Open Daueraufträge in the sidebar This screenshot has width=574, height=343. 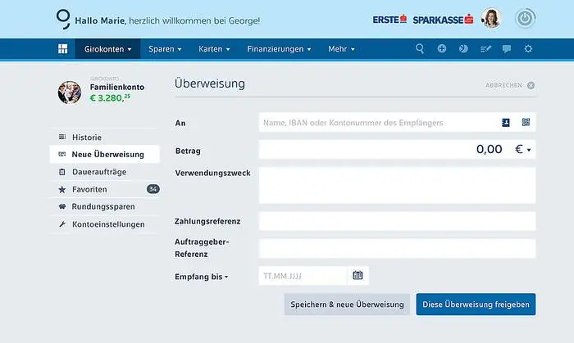[105, 172]
